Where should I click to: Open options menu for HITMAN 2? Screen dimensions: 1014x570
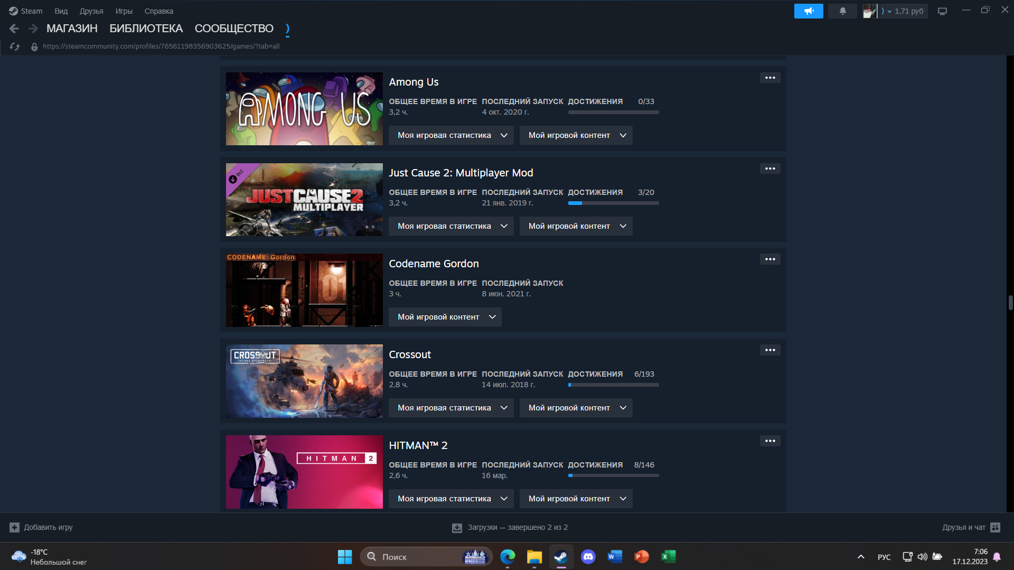(x=770, y=441)
